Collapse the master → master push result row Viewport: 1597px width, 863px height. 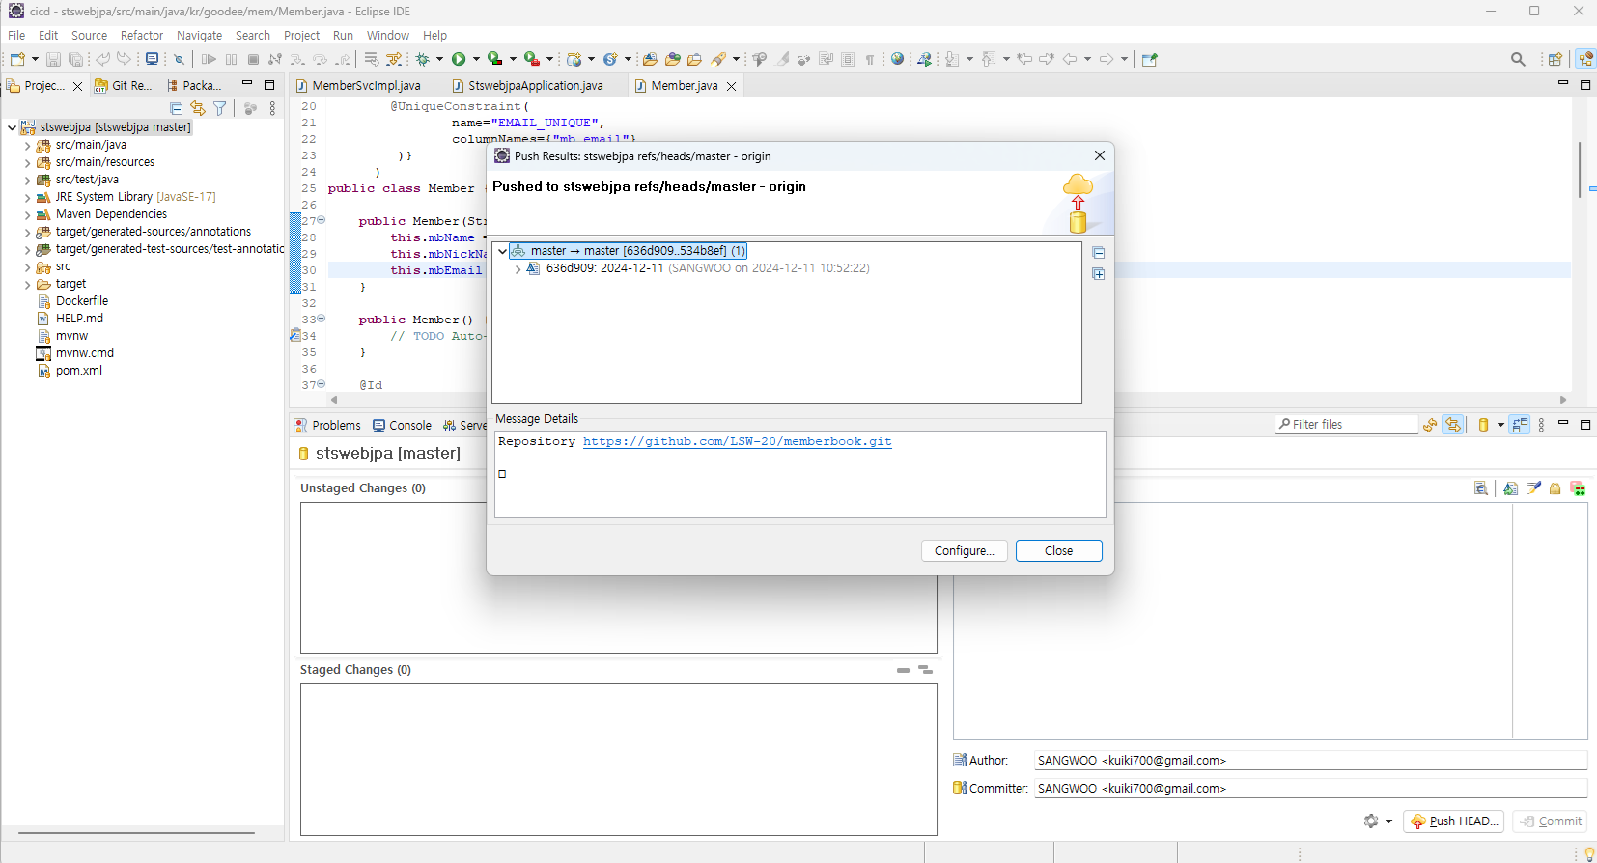pyautogui.click(x=502, y=251)
